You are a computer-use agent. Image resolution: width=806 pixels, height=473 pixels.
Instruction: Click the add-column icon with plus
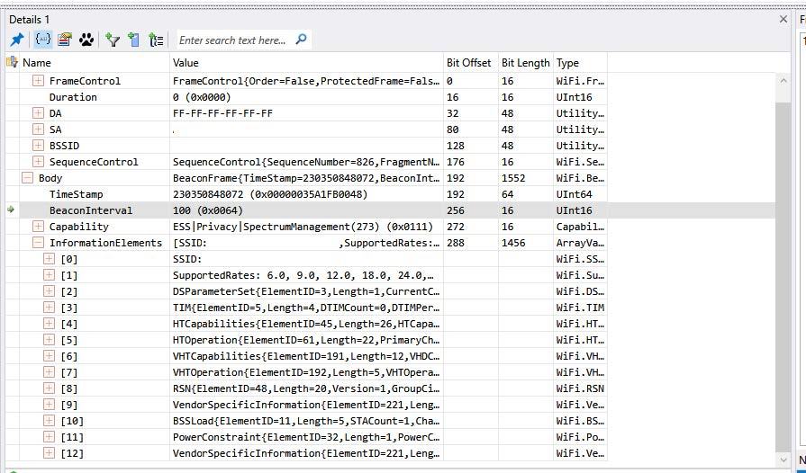(133, 40)
